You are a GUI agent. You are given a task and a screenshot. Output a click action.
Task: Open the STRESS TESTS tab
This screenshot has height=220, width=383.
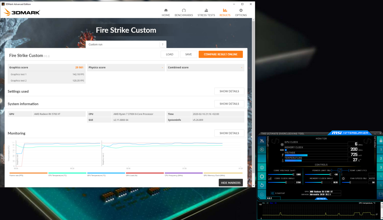pos(206,13)
